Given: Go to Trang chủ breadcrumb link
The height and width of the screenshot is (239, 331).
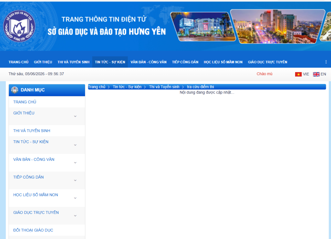Looking at the screenshot, I should point(96,87).
